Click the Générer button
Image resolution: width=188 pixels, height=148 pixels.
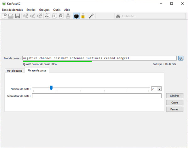pyautogui.click(x=174, y=96)
